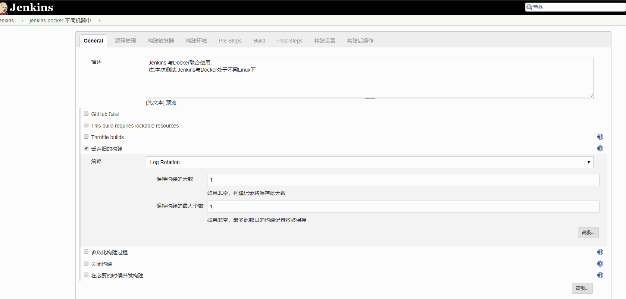Uncheck 丢弃旧的构建 checkbox
The height and width of the screenshot is (299, 626).
pyautogui.click(x=86, y=148)
